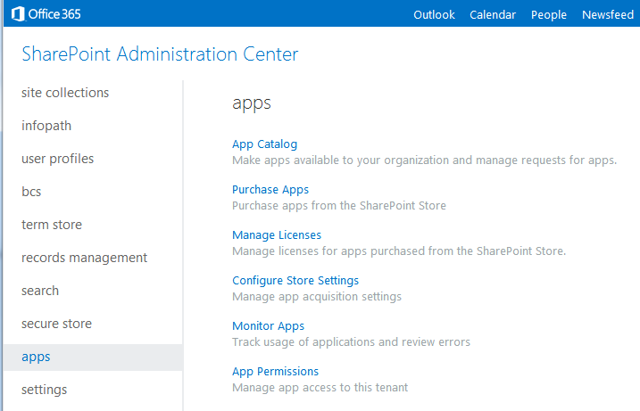Open secure store section

pyautogui.click(x=57, y=324)
